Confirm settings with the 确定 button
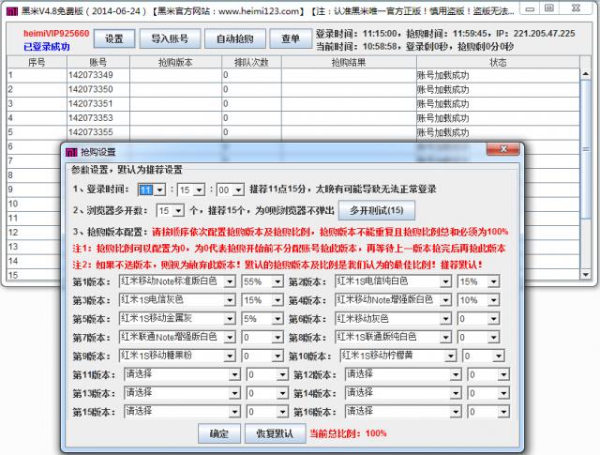 (x=218, y=433)
